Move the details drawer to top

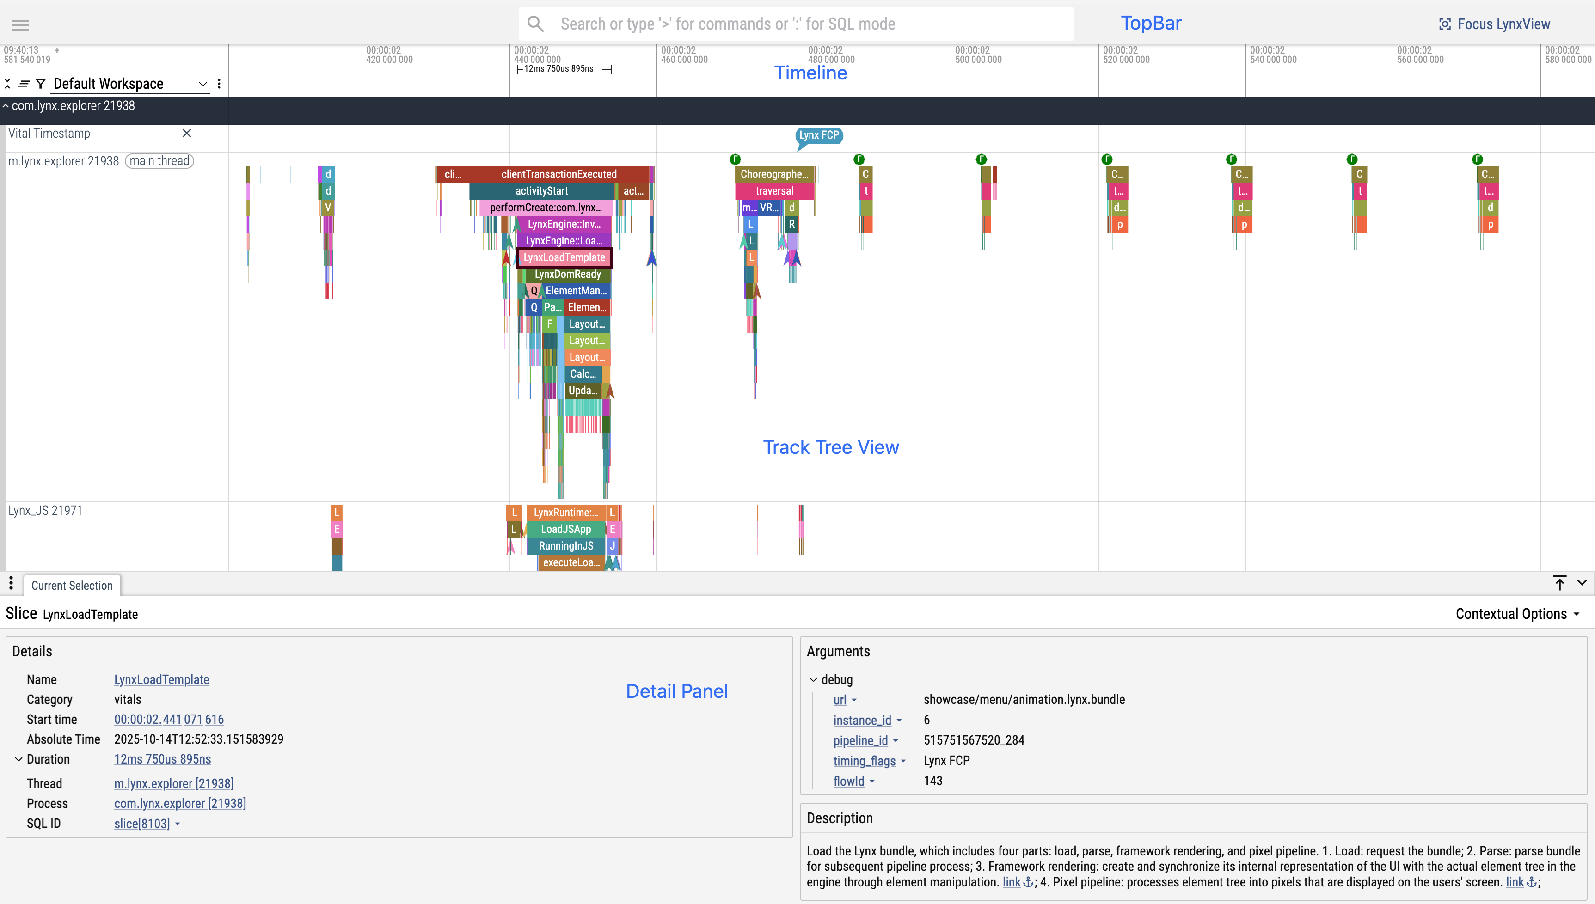click(x=1559, y=583)
